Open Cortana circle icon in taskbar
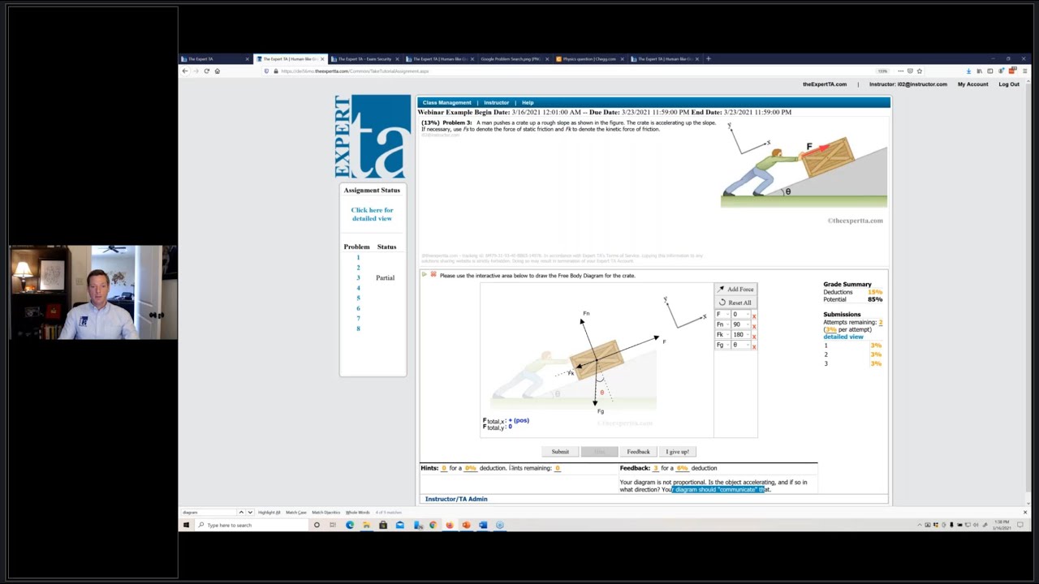Screen dimensions: 1039x584 (x=317, y=525)
